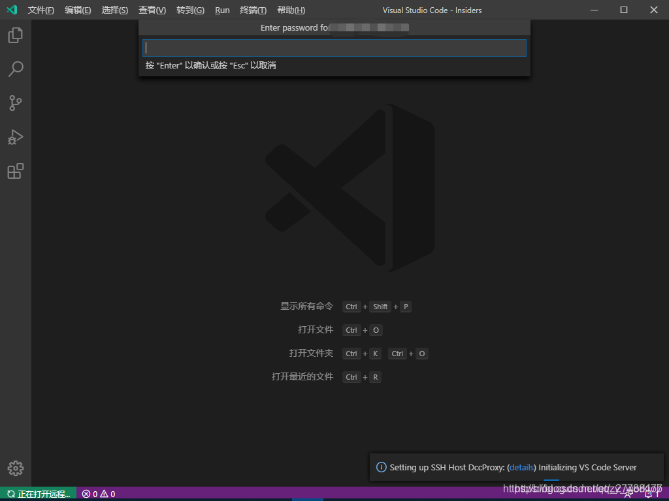This screenshot has width=669, height=501.
Task: Open the Extensions view
Action: [x=16, y=171]
